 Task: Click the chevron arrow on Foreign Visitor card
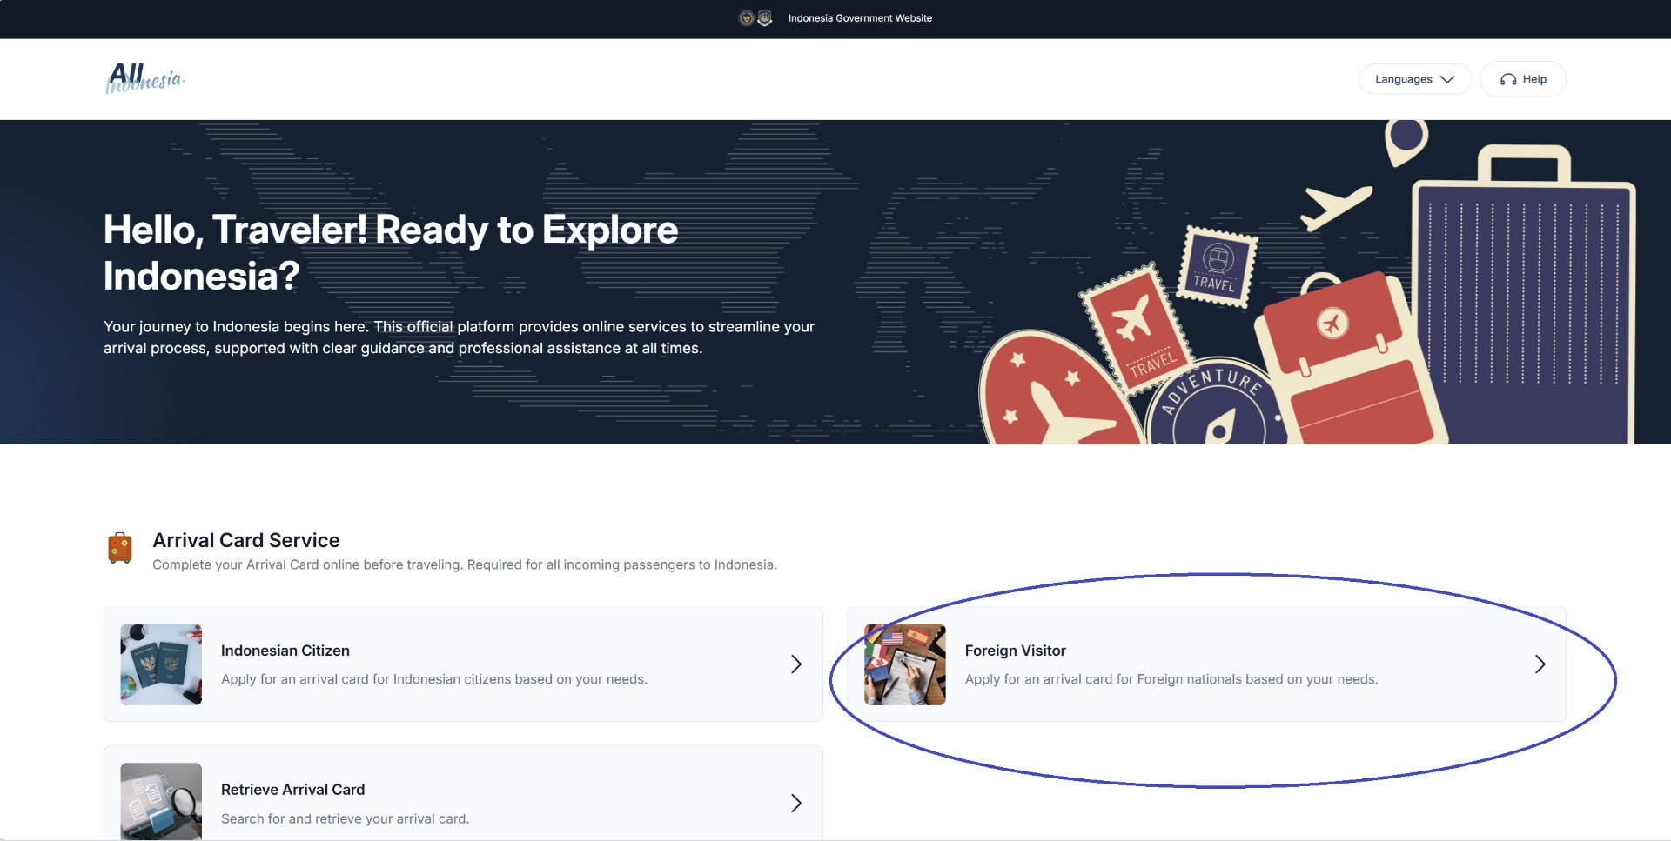(1540, 664)
